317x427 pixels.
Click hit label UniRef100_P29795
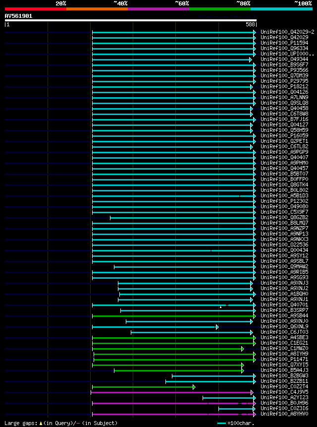pos(284,81)
